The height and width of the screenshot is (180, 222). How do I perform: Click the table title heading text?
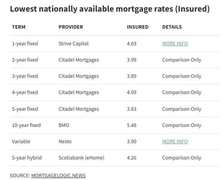coord(110,9)
